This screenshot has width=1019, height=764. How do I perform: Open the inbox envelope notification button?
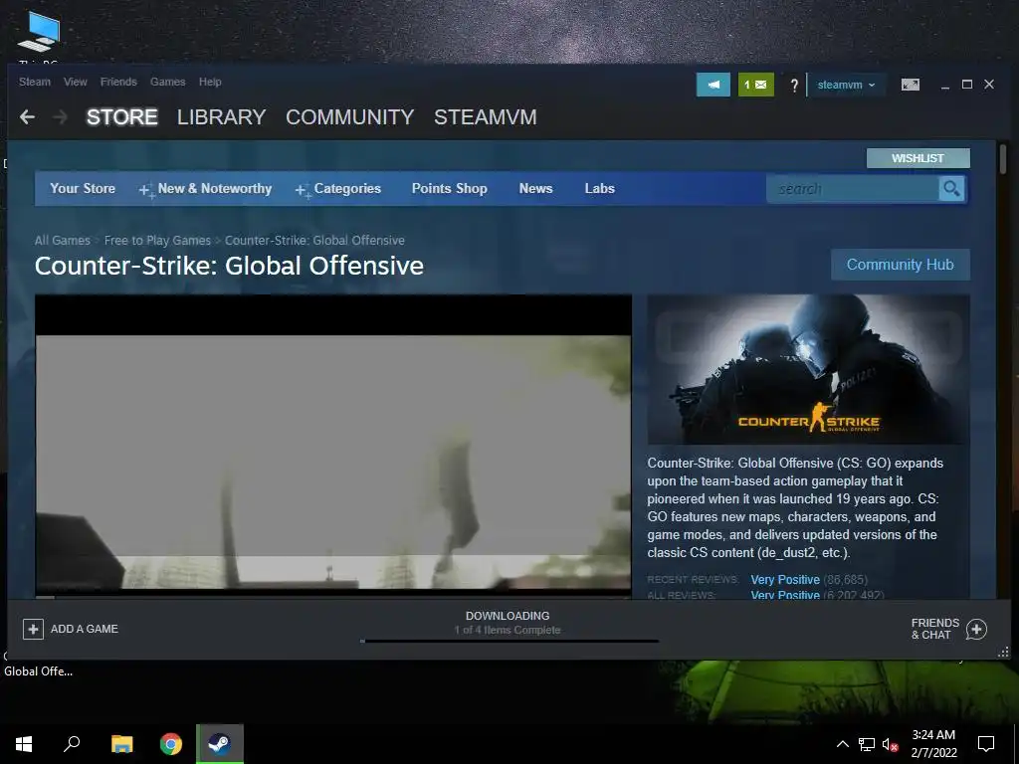tap(756, 85)
